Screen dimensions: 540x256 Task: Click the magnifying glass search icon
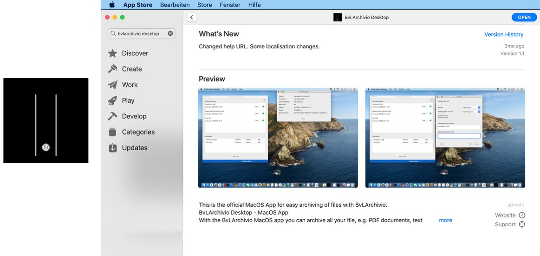click(x=113, y=33)
